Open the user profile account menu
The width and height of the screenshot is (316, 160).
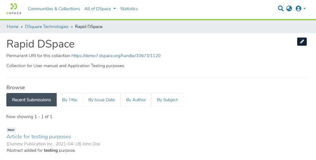300,9
